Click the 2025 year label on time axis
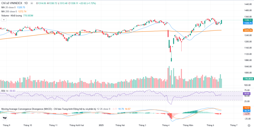254x127 pixels. click(x=101, y=125)
